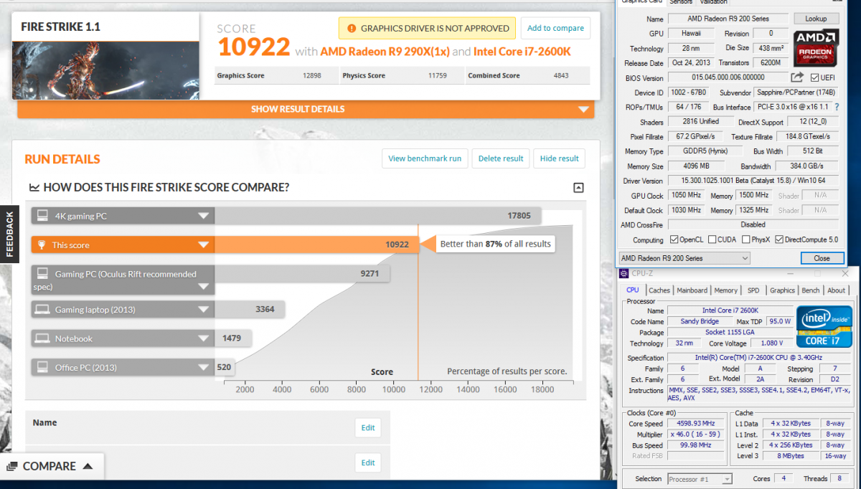Screen dimensions: 861x489
Task: Collapse the score comparison section using the arrow box
Action: pos(578,188)
